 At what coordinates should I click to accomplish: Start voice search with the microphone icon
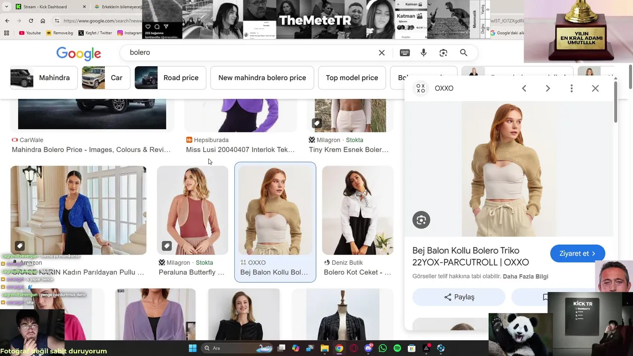point(423,53)
